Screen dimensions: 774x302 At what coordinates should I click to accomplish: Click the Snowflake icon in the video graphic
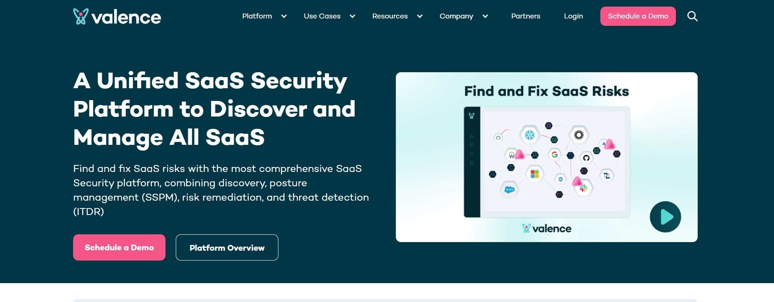[530, 135]
